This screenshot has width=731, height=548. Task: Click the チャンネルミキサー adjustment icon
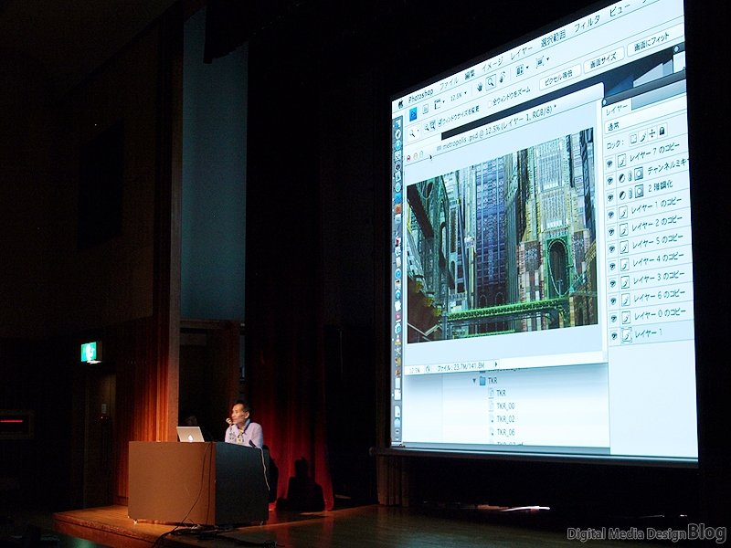tap(621, 178)
